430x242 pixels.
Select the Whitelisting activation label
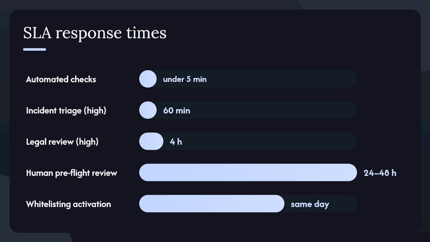[69, 204]
